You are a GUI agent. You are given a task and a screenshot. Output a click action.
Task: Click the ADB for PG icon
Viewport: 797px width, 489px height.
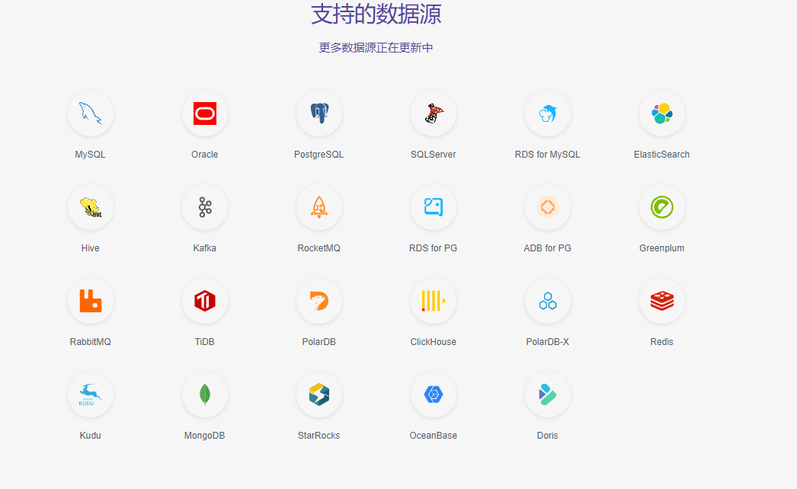tap(548, 207)
